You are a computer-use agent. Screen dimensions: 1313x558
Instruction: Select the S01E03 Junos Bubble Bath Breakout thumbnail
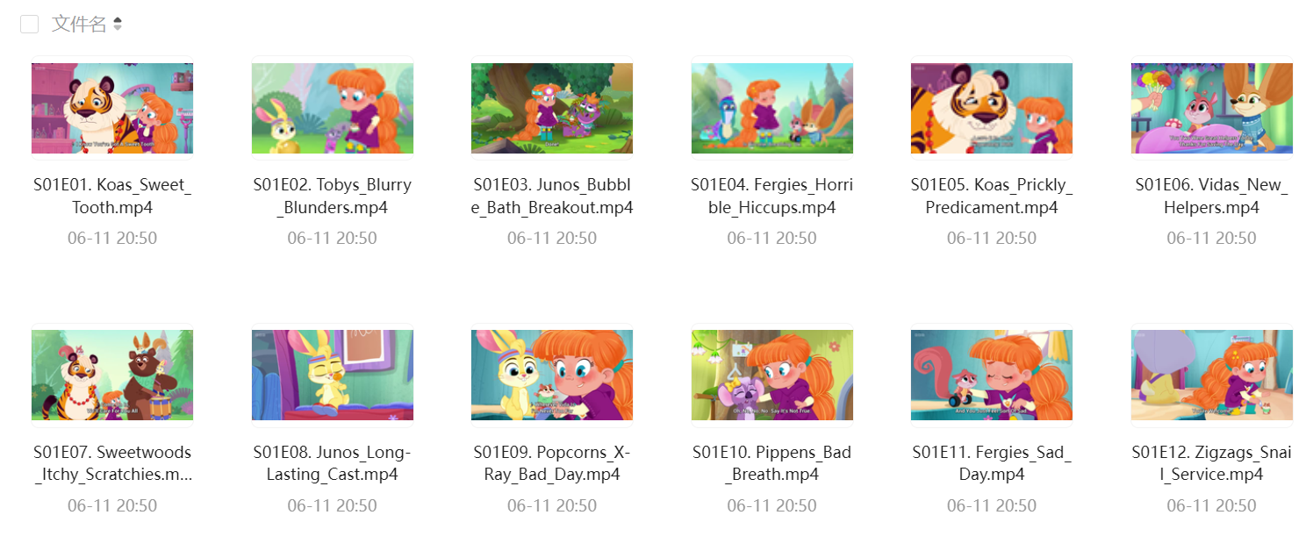coord(552,108)
